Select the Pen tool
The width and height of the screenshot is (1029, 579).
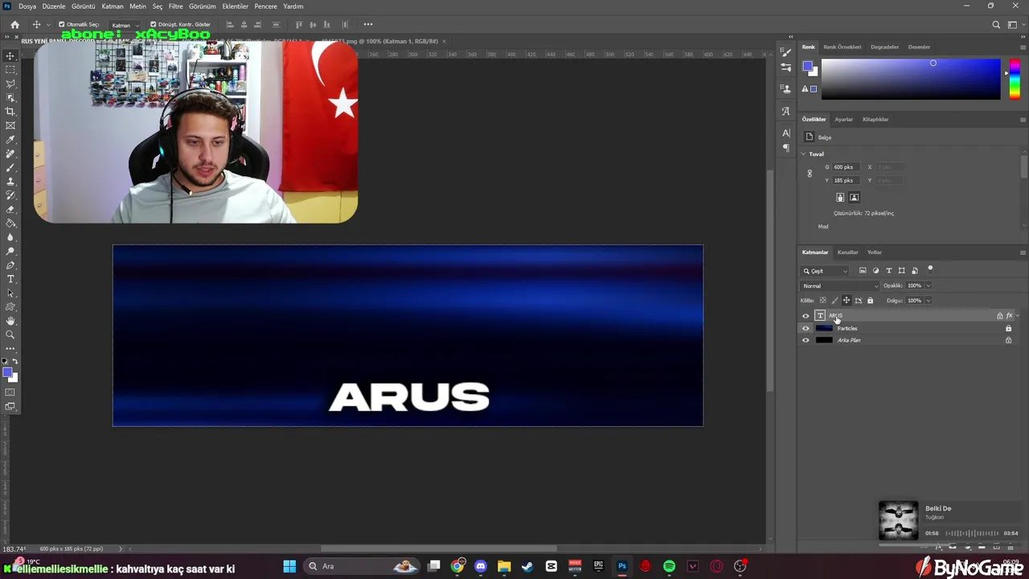tap(10, 265)
